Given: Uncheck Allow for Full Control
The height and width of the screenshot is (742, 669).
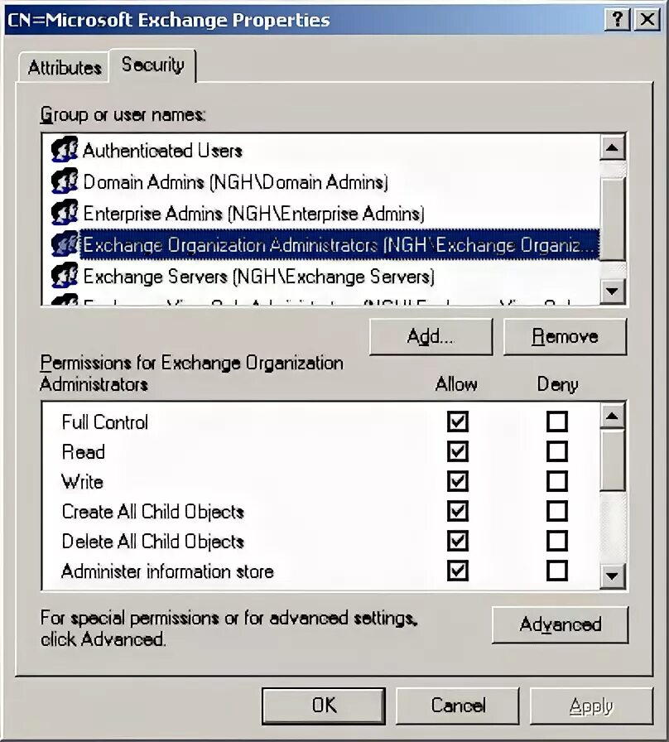Looking at the screenshot, I should click(457, 422).
